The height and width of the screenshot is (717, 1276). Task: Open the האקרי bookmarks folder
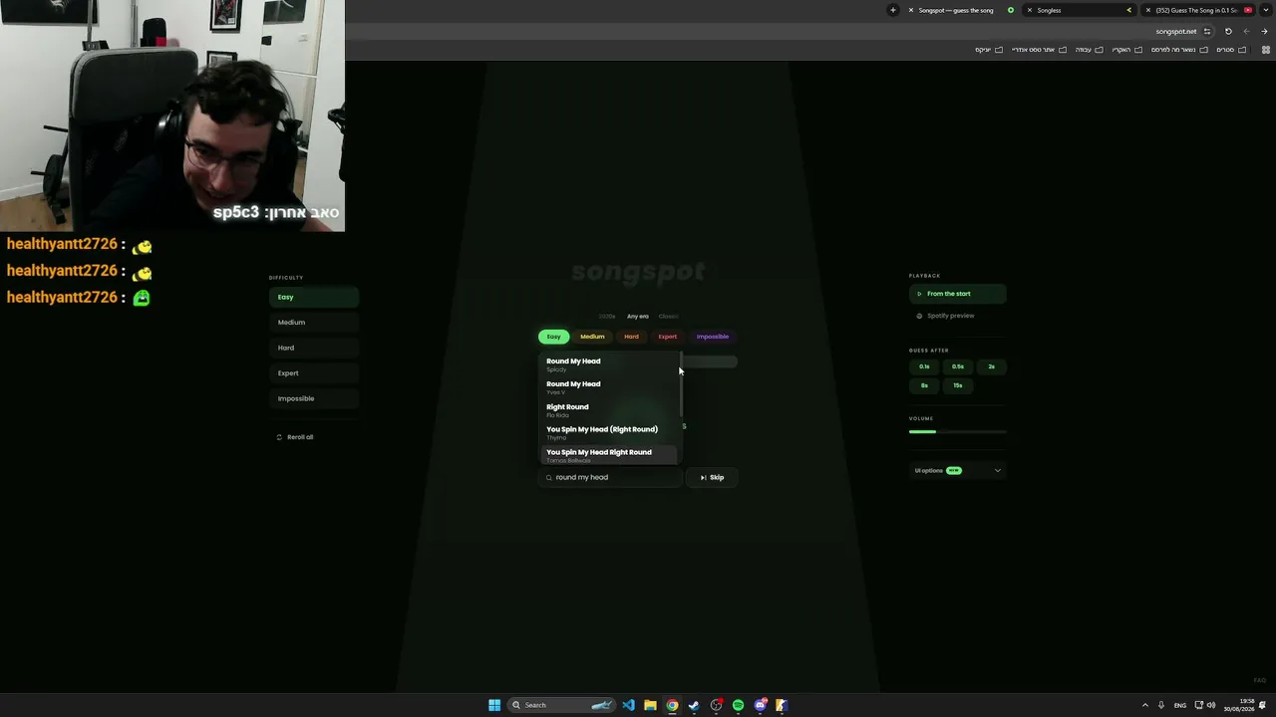pyautogui.click(x=1125, y=50)
